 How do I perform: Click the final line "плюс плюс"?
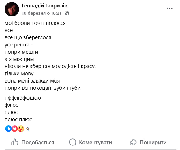(x=18, y=119)
